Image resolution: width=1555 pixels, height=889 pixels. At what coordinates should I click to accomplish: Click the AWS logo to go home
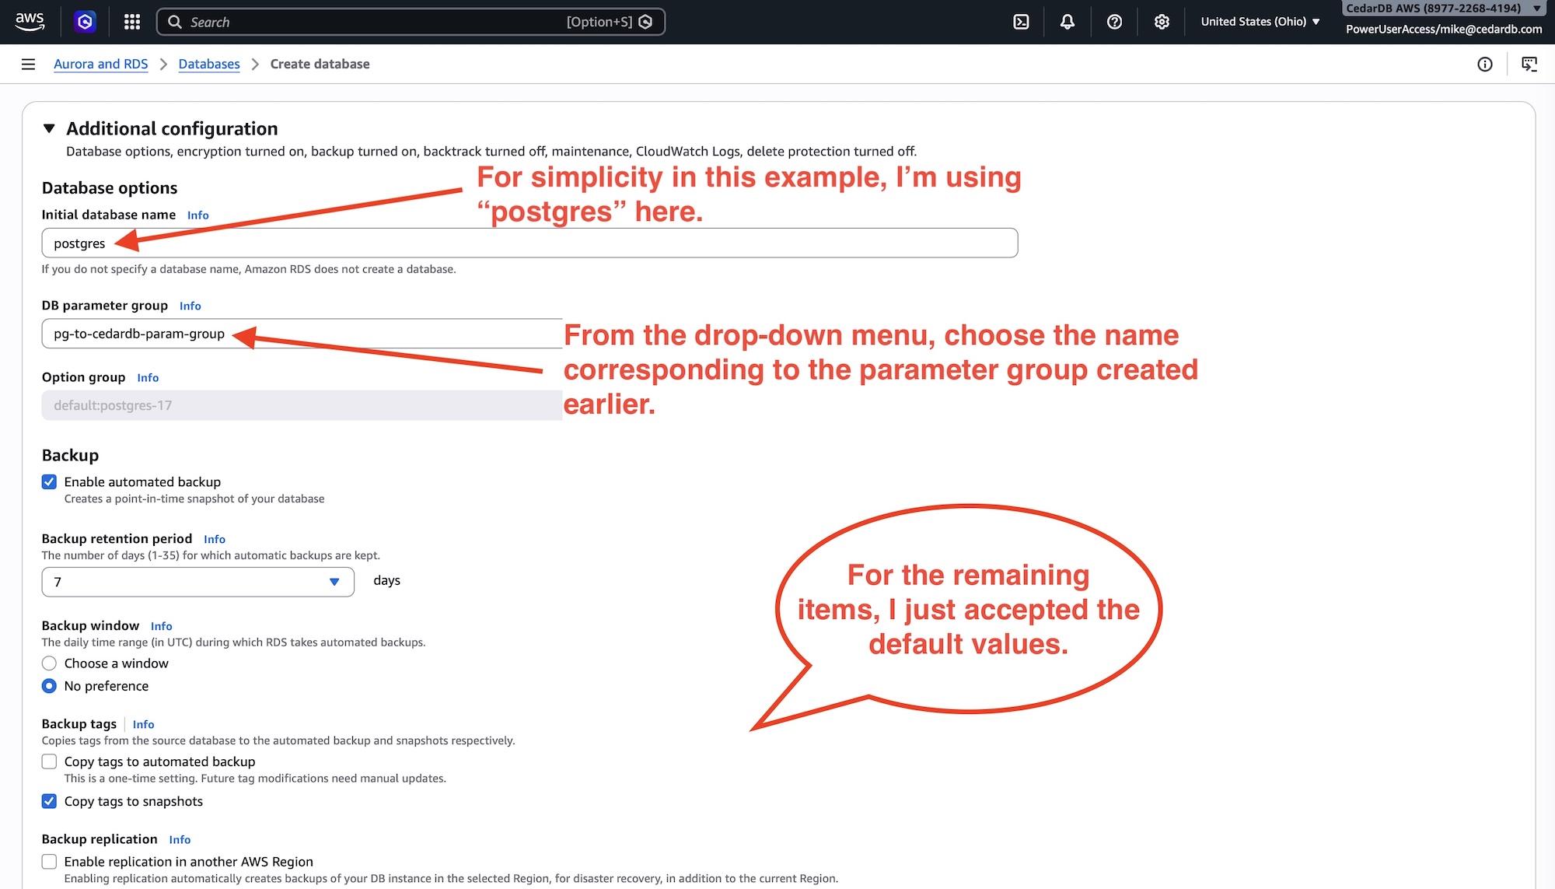[29, 21]
